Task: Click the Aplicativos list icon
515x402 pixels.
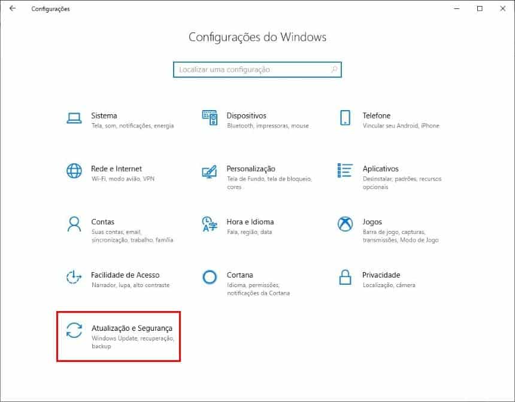Action: point(345,170)
